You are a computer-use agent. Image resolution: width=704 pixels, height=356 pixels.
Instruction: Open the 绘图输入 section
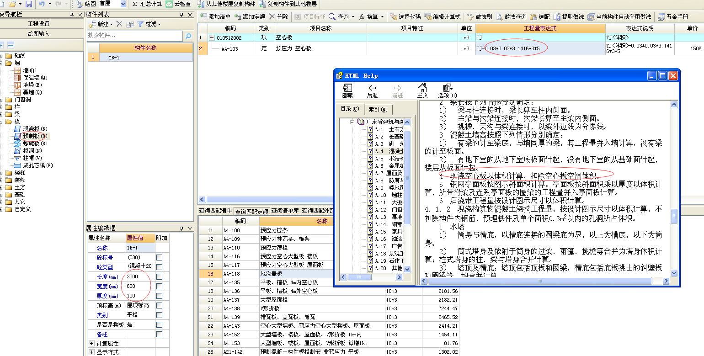(x=39, y=33)
